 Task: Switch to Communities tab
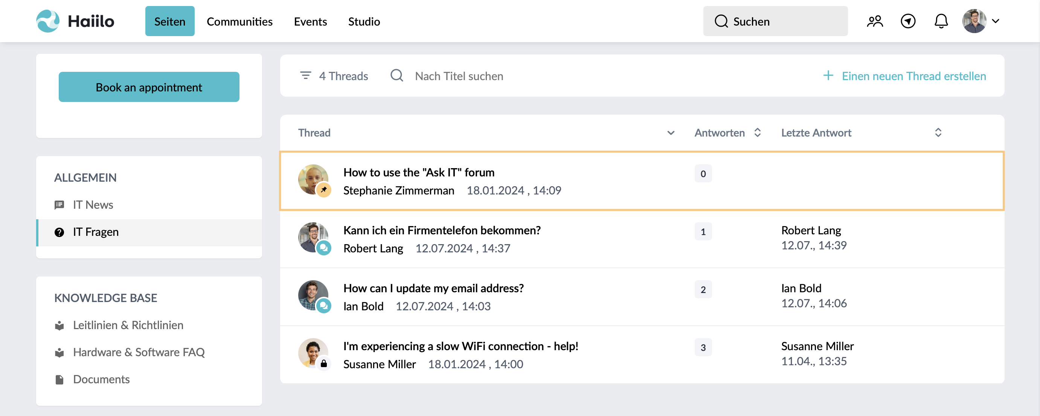pos(239,21)
